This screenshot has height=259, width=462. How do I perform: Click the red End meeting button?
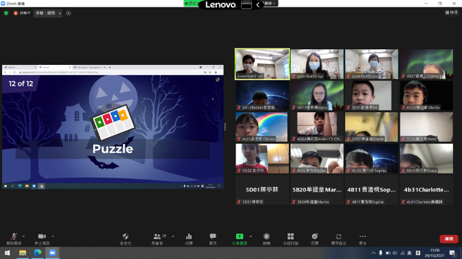449,238
